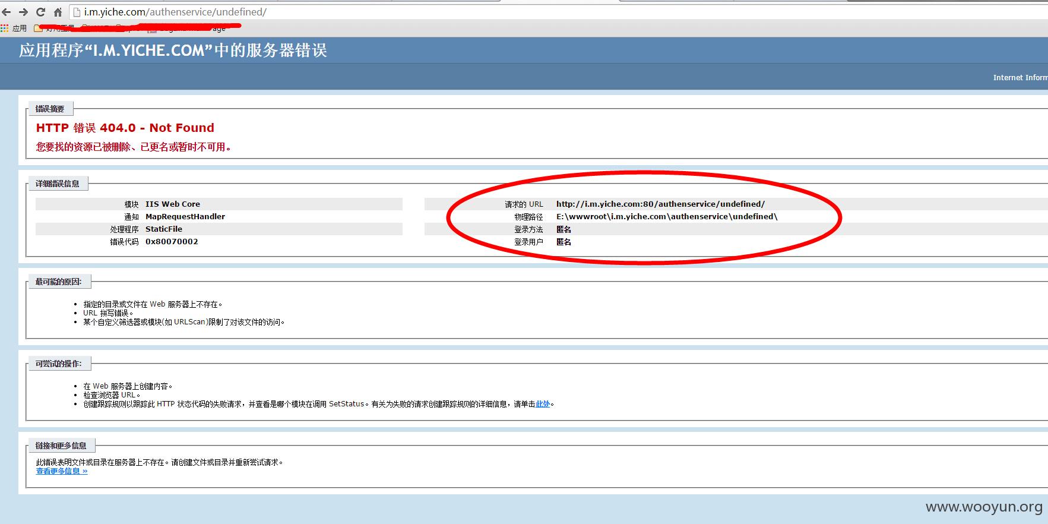Click the StaticFile handler value
This screenshot has width=1048, height=524.
pos(164,229)
